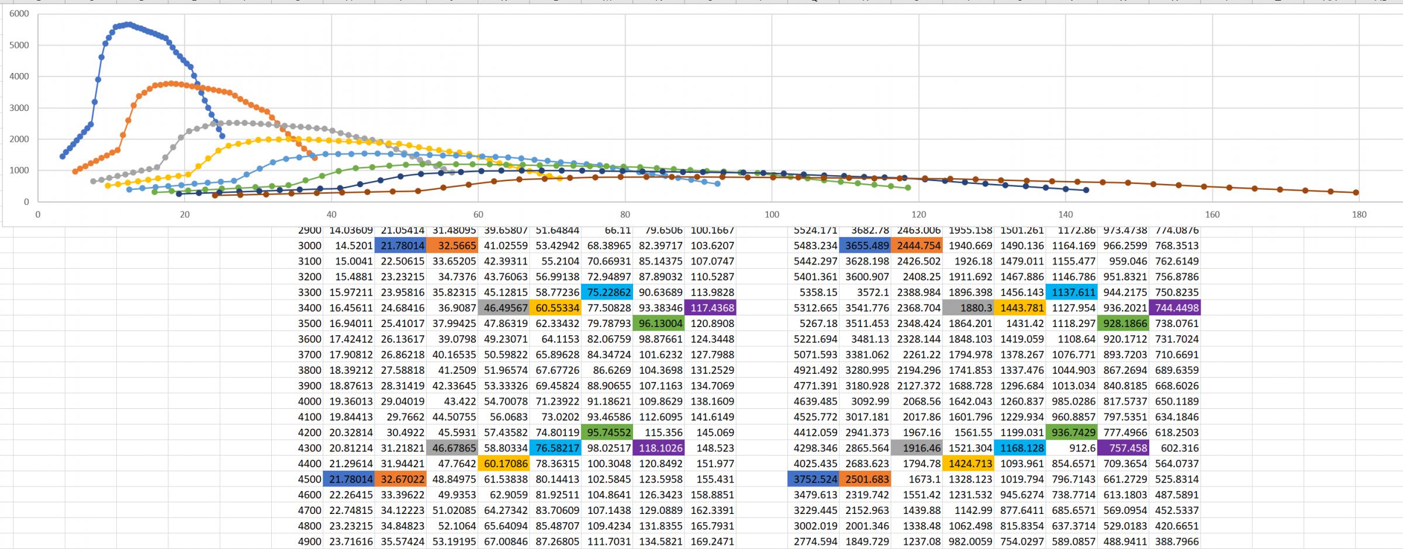Click the blue 21.78014 cell in row 4500
This screenshot has height=549, width=1403.
coord(348,479)
